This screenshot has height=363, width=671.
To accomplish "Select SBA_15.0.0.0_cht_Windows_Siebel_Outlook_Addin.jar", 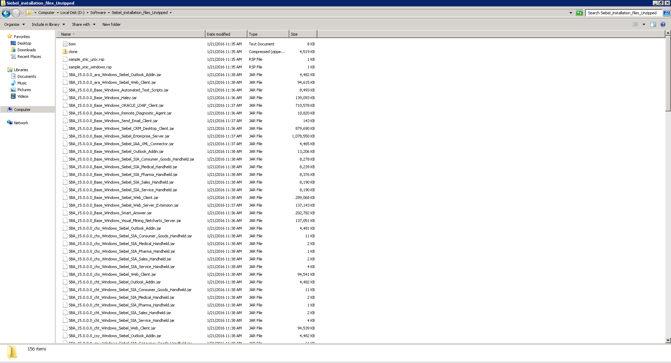I will 115,282.
